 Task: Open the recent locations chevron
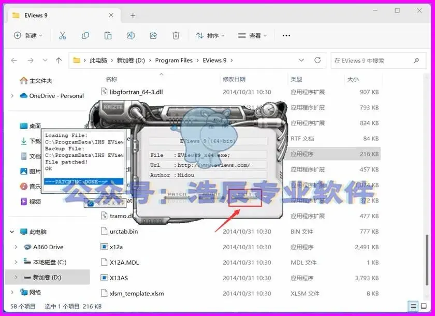(45, 61)
